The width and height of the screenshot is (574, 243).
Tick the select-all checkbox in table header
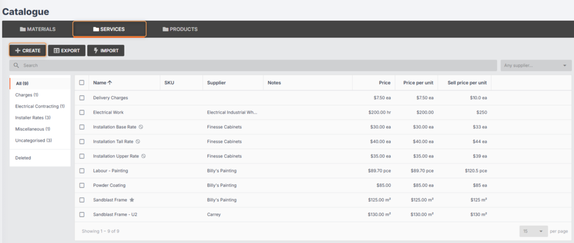(x=82, y=83)
